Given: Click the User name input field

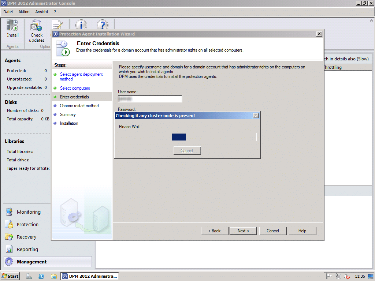Looking at the screenshot, I should 150,99.
